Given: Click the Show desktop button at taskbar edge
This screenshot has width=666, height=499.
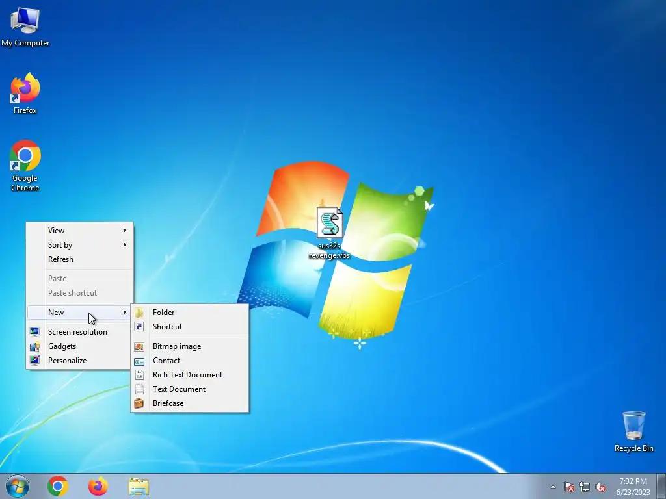Looking at the screenshot, I should tap(661, 486).
